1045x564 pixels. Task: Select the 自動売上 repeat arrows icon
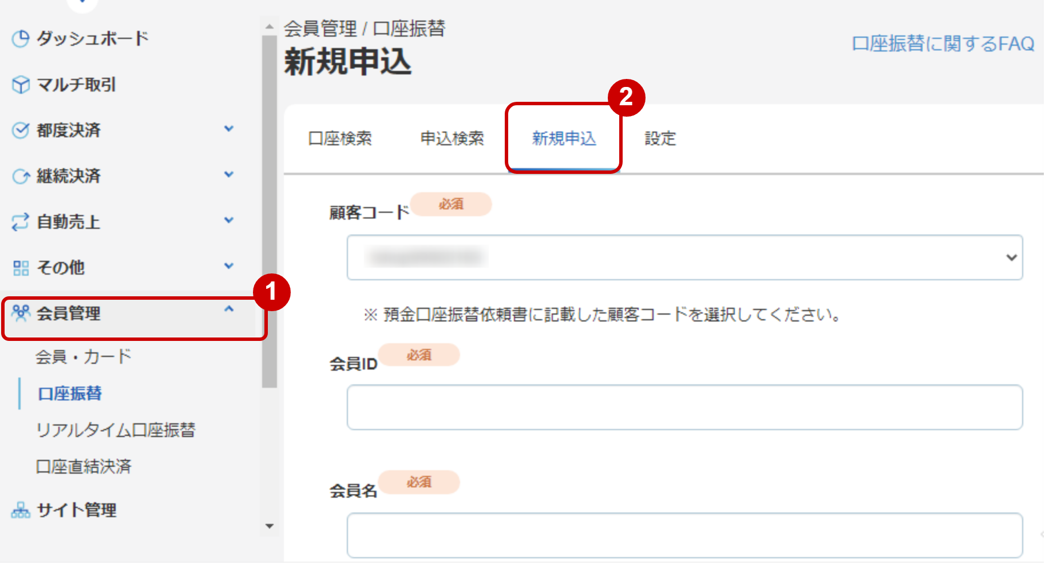pyautogui.click(x=21, y=222)
